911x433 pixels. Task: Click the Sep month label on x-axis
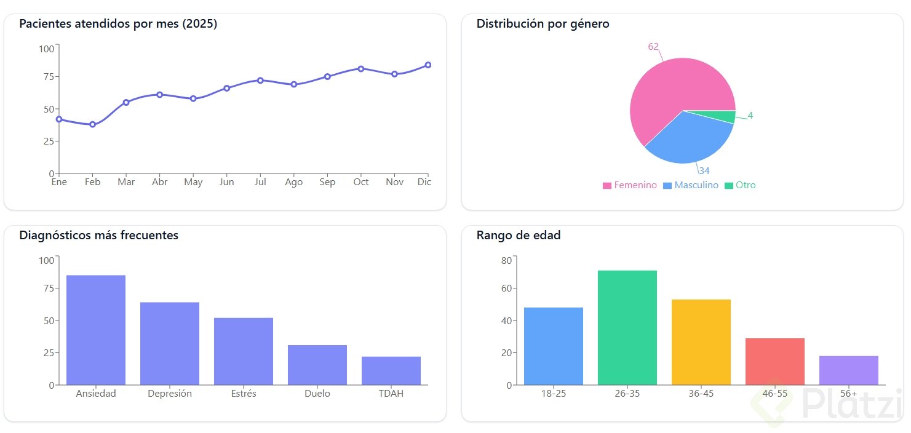(327, 182)
